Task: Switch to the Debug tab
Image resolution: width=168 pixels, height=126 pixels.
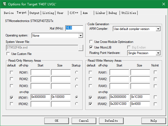Action: pos(113,13)
